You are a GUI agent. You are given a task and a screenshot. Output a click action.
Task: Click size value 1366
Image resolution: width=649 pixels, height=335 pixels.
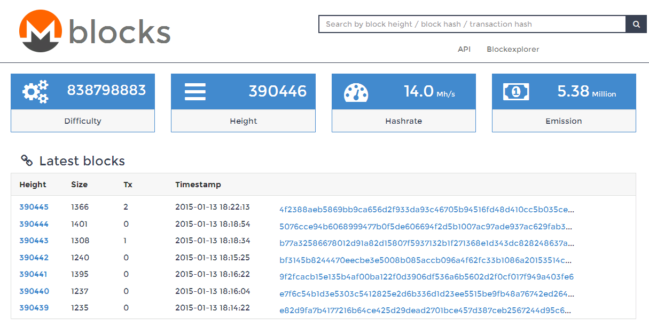click(80, 207)
